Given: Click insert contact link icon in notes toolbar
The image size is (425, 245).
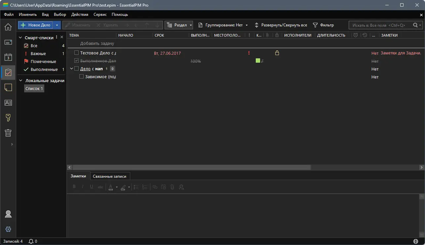Looking at the screenshot, I should pyautogui.click(x=181, y=187).
